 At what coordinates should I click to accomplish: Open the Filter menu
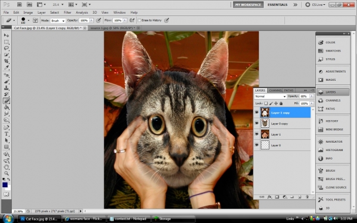67,12
